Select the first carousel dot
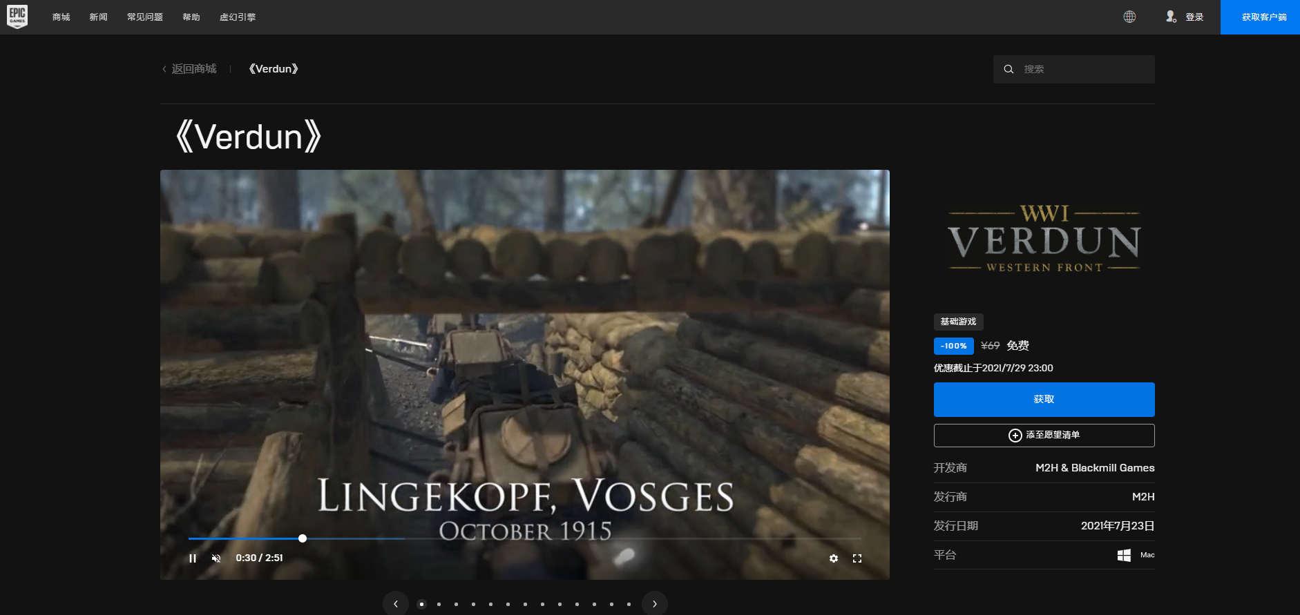The width and height of the screenshot is (1300, 615). click(421, 604)
